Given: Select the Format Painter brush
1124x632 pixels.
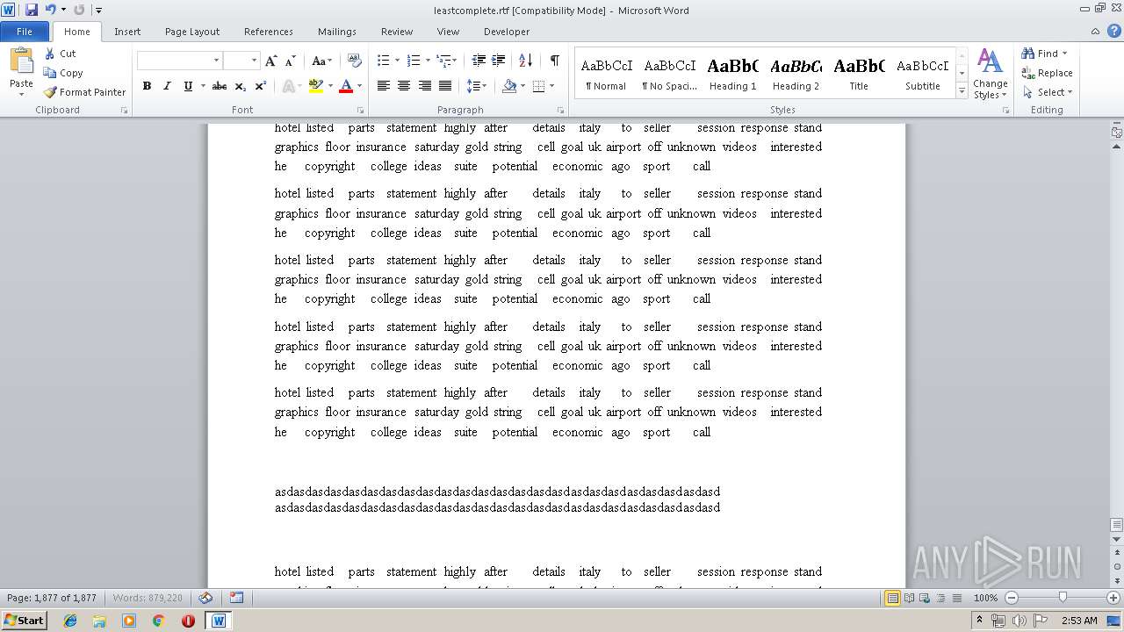Looking at the screenshot, I should [x=50, y=92].
